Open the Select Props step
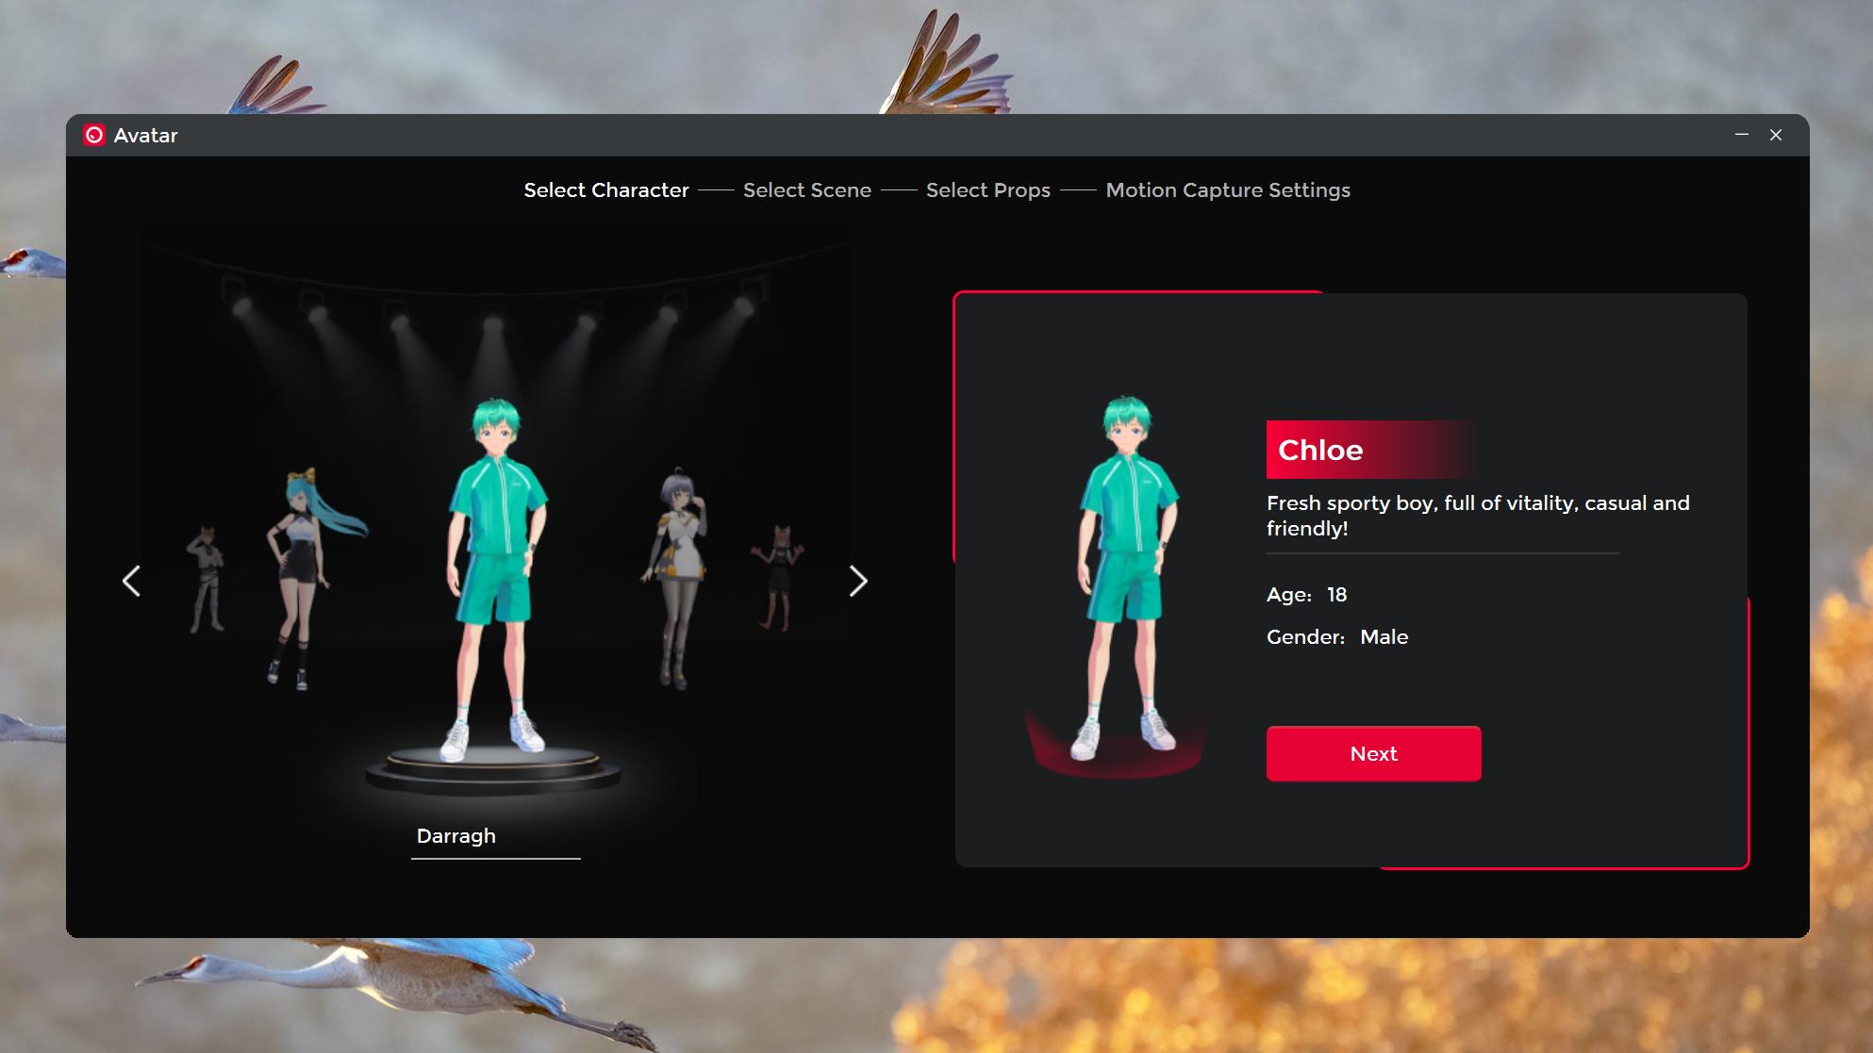This screenshot has height=1053, width=1873. point(988,189)
